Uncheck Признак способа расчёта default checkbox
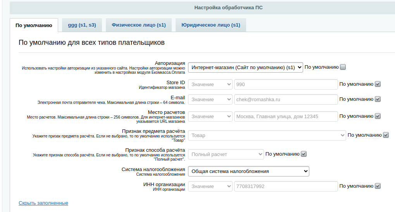 point(304,154)
